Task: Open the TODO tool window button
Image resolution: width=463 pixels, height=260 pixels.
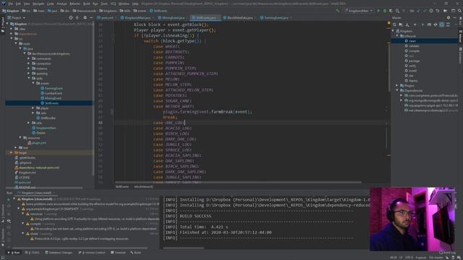Action: tap(32, 253)
